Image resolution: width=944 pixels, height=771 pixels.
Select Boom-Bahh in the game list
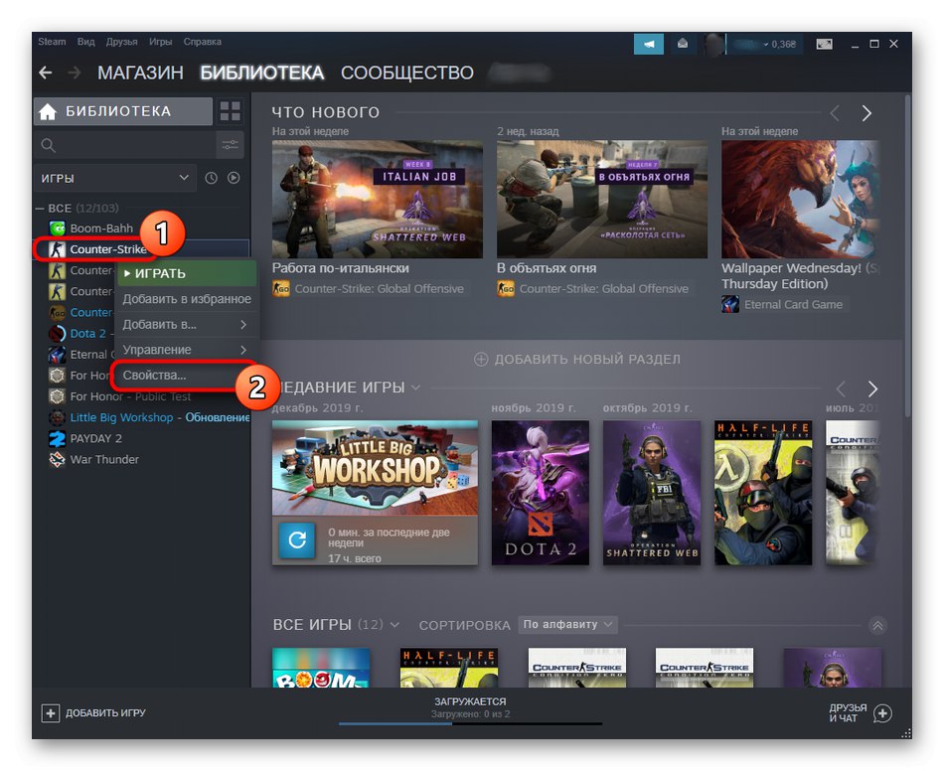pos(101,229)
